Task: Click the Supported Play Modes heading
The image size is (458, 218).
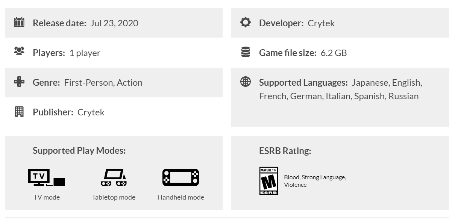Action: (79, 150)
